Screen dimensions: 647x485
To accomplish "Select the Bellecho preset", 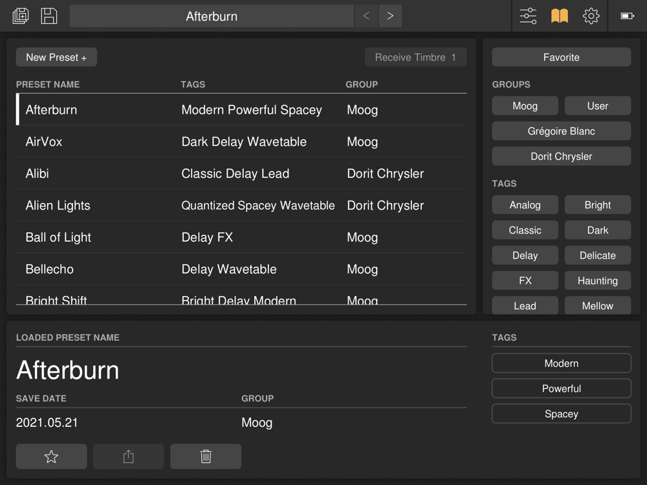I will [241, 269].
